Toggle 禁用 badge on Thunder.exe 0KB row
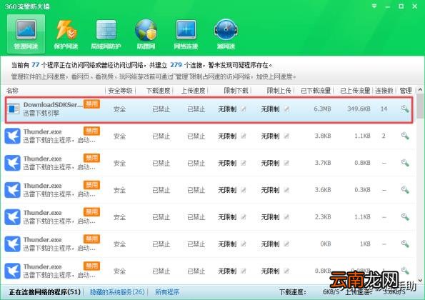Image resolution: width=425 pixels, height=300 pixels. coord(91,239)
